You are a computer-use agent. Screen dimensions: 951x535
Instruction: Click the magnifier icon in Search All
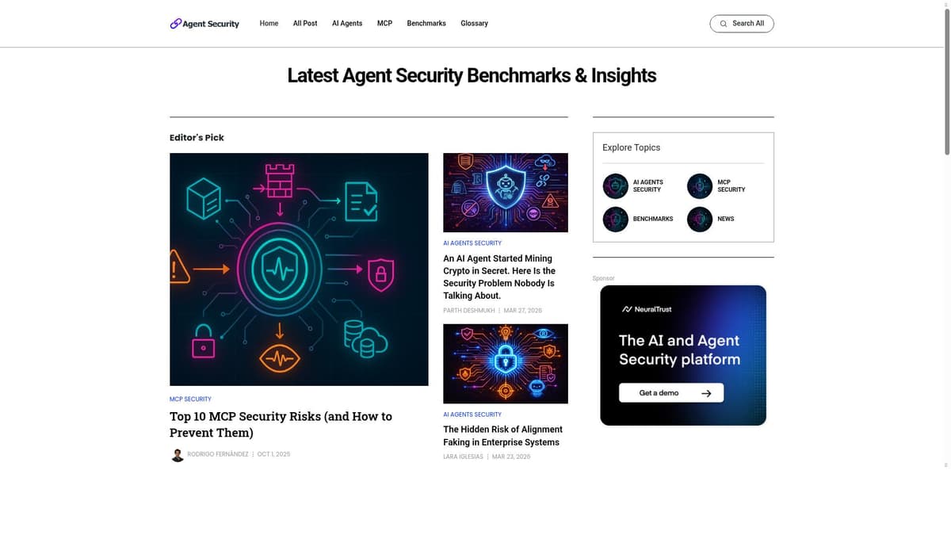coord(723,24)
